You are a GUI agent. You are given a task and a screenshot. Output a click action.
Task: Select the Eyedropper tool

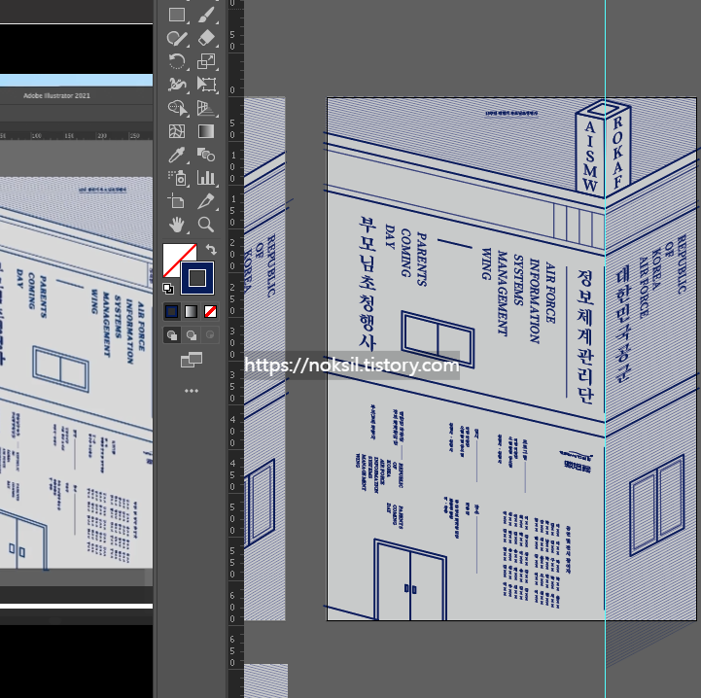coord(177,155)
